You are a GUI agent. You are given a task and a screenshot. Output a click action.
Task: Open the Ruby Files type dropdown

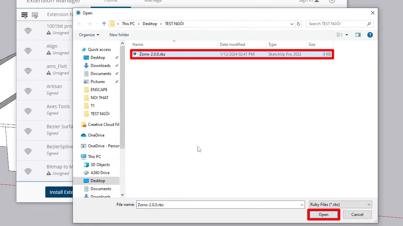coord(341,205)
